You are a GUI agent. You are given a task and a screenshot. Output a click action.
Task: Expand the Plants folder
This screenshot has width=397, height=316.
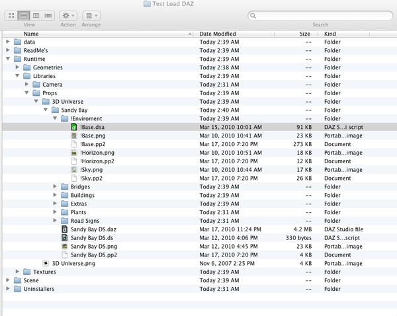55,212
